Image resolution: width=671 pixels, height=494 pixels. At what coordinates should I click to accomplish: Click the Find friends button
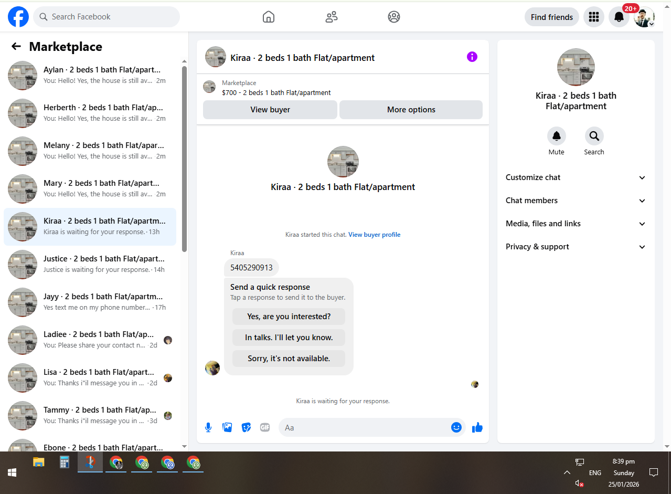(552, 17)
